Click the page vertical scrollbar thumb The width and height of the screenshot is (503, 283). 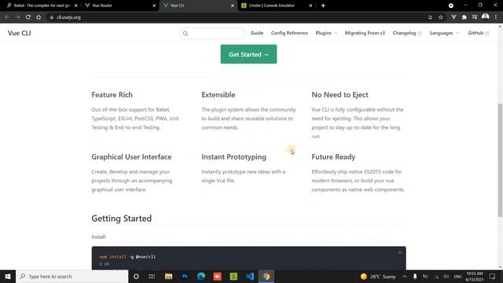[500, 160]
